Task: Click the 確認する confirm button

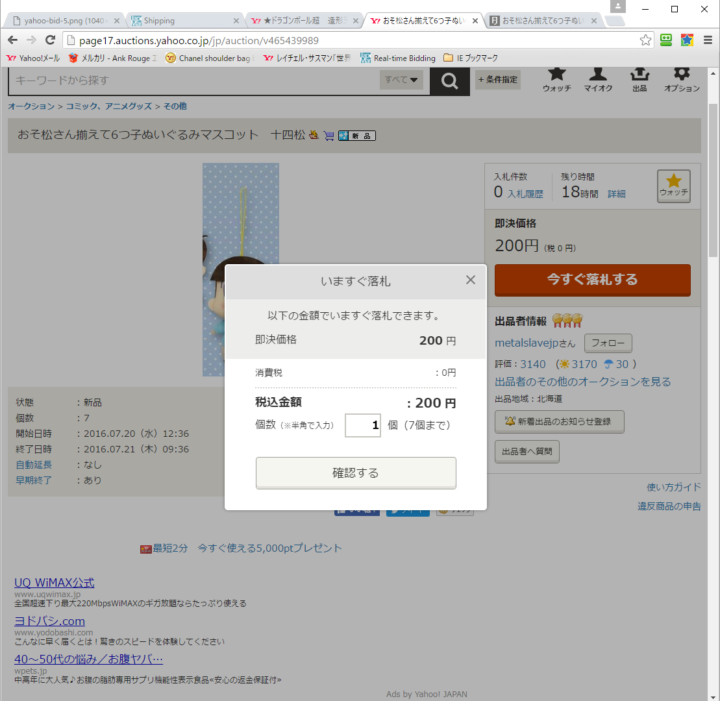Action: [x=356, y=473]
